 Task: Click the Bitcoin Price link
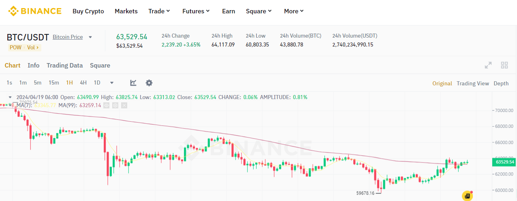[x=68, y=37]
